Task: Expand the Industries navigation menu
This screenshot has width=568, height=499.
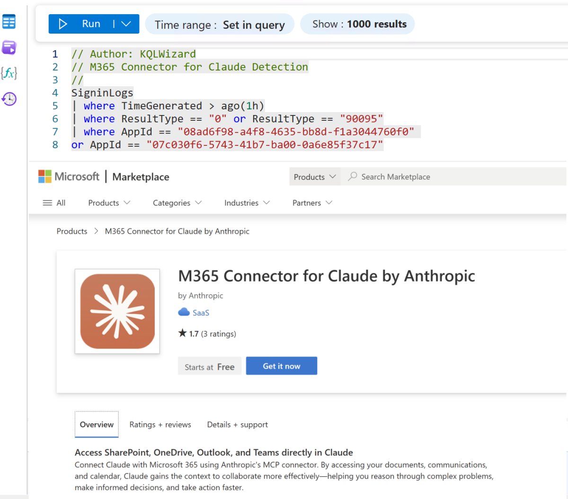Action: pos(247,203)
